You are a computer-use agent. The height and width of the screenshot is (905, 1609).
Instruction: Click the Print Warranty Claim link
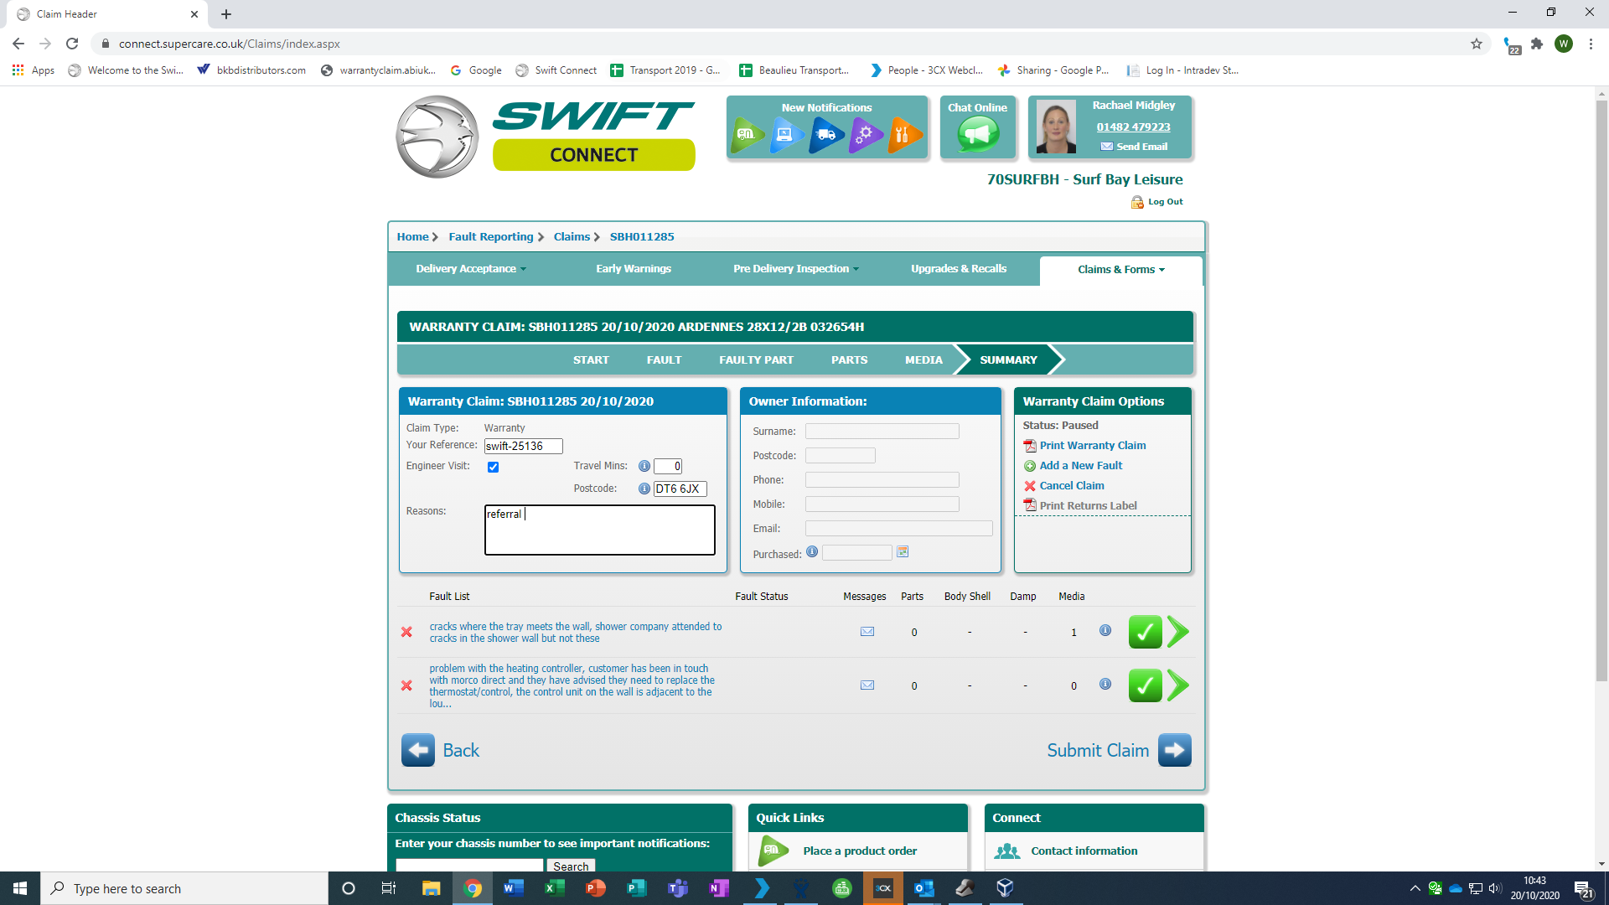tap(1092, 446)
